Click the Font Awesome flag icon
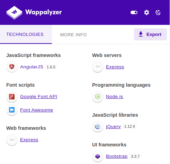 (12, 110)
